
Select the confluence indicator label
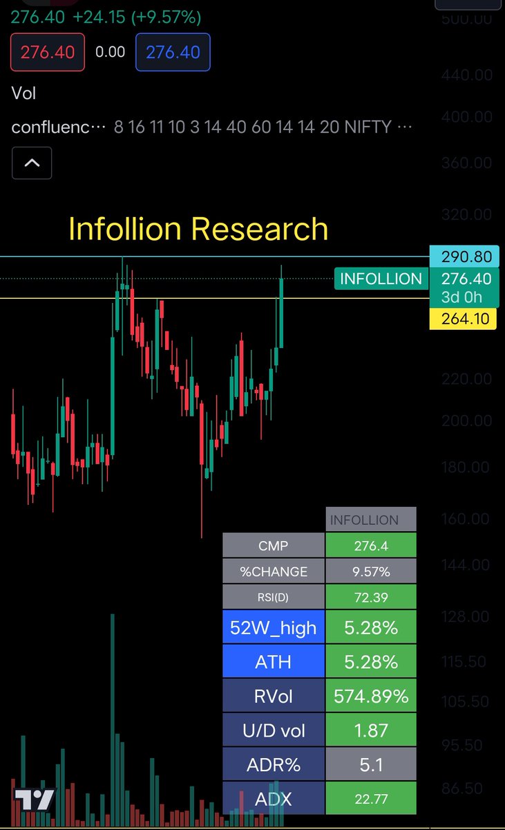pyautogui.click(x=59, y=127)
